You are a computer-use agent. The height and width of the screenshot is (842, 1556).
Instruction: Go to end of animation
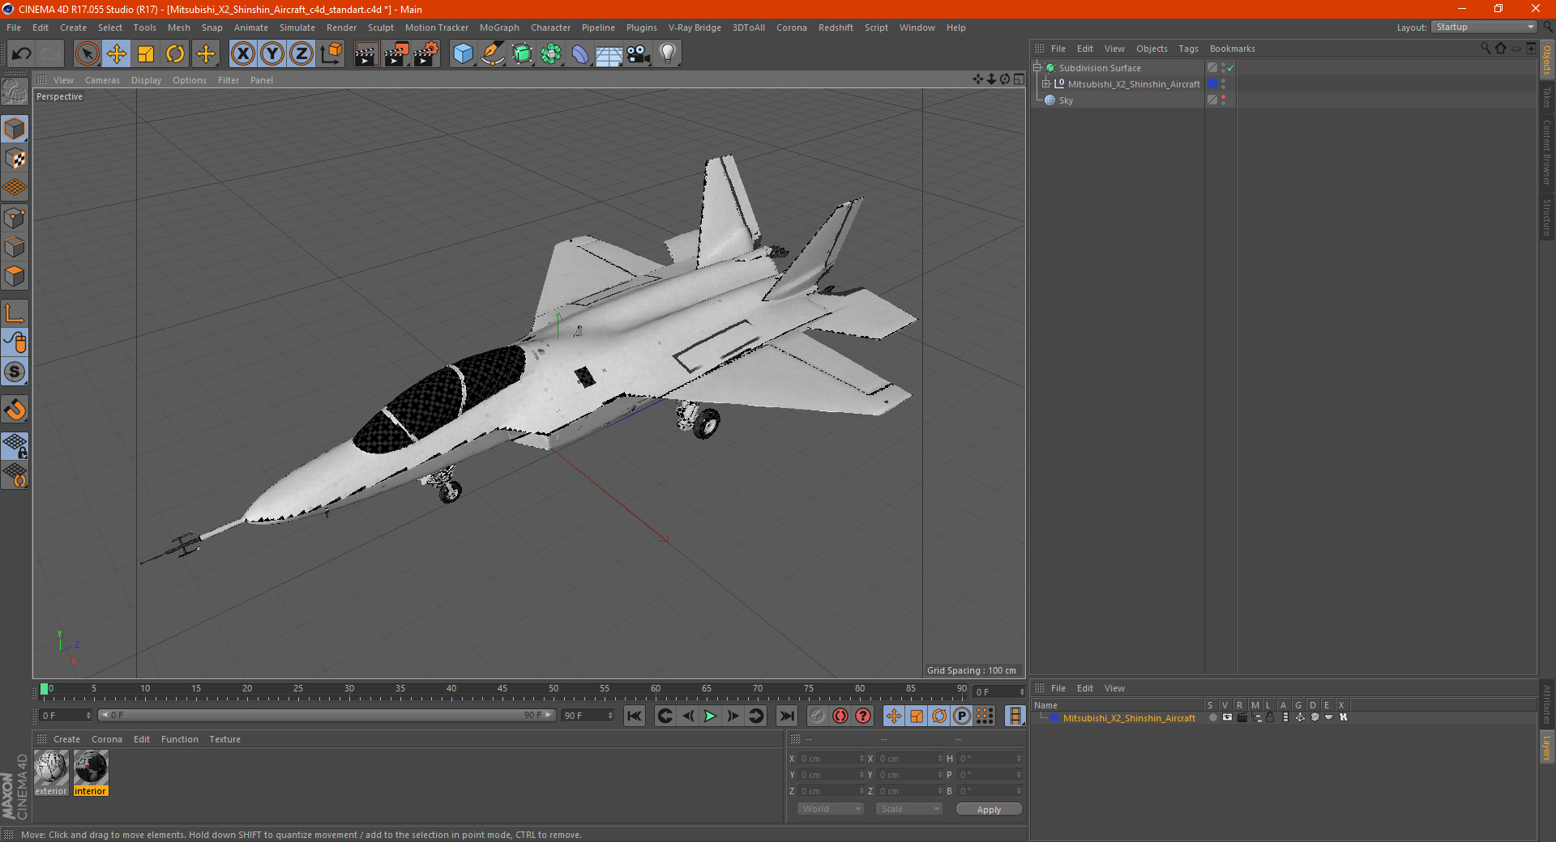point(786,716)
